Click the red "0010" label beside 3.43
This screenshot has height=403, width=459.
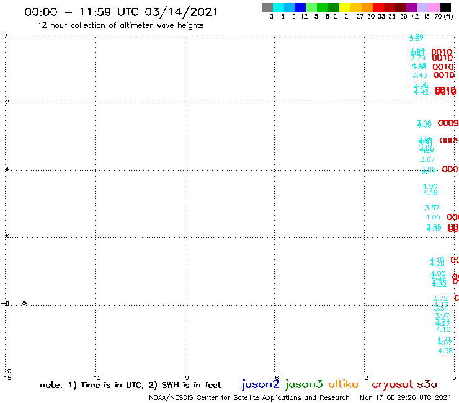pos(443,75)
